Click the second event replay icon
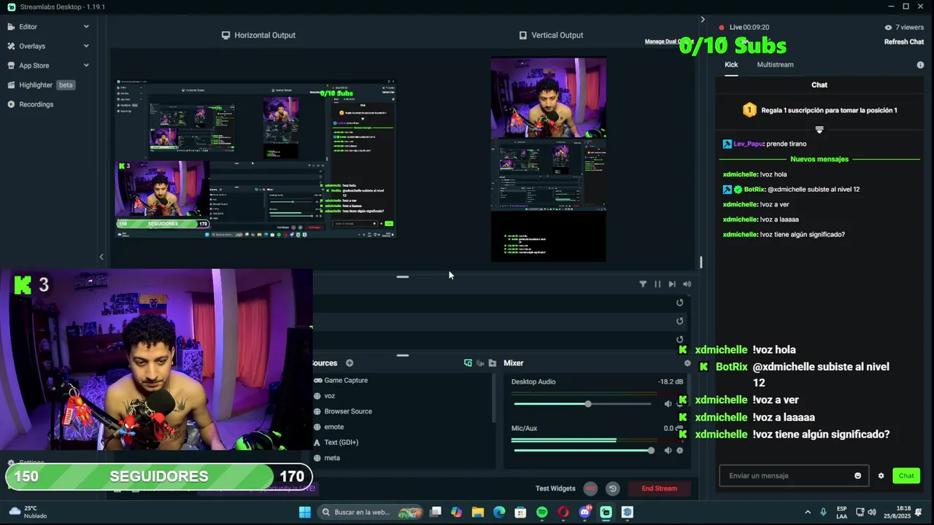934x525 pixels. tap(679, 321)
